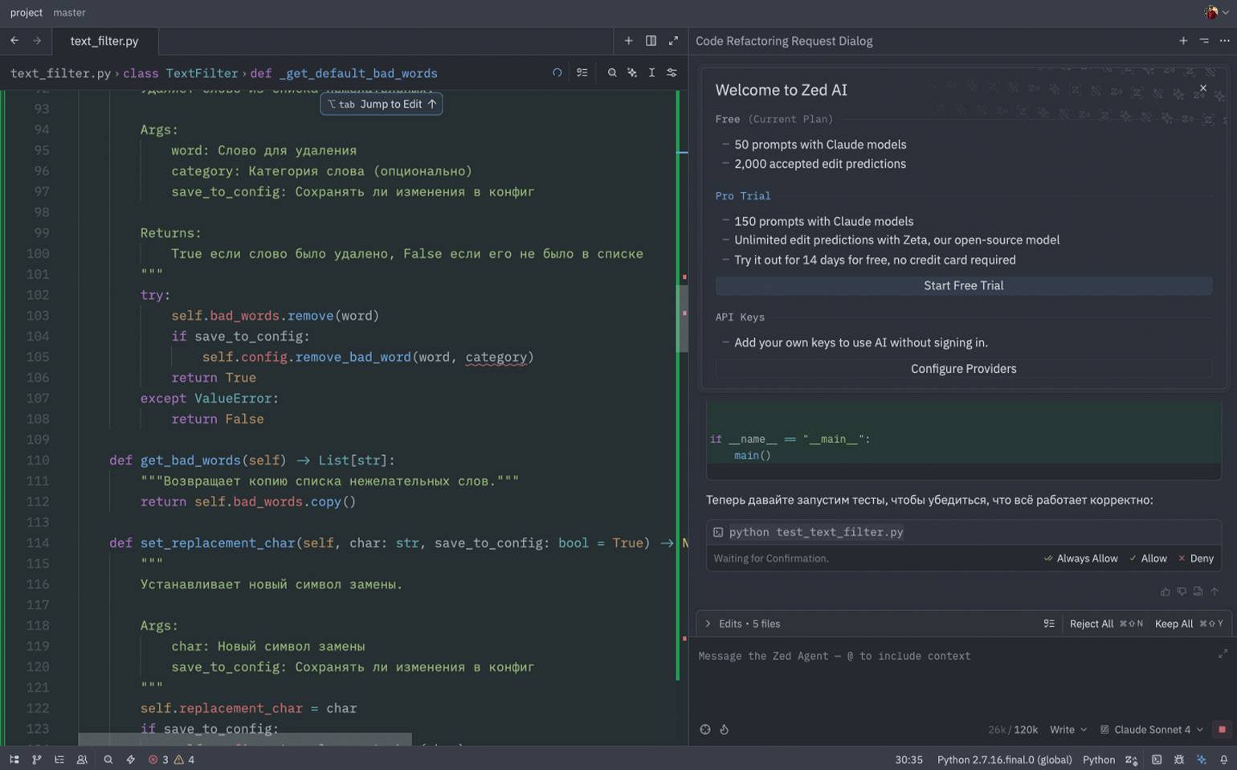The height and width of the screenshot is (770, 1237).
Task: Review edits icon beside Reject All
Action: (x=1049, y=624)
